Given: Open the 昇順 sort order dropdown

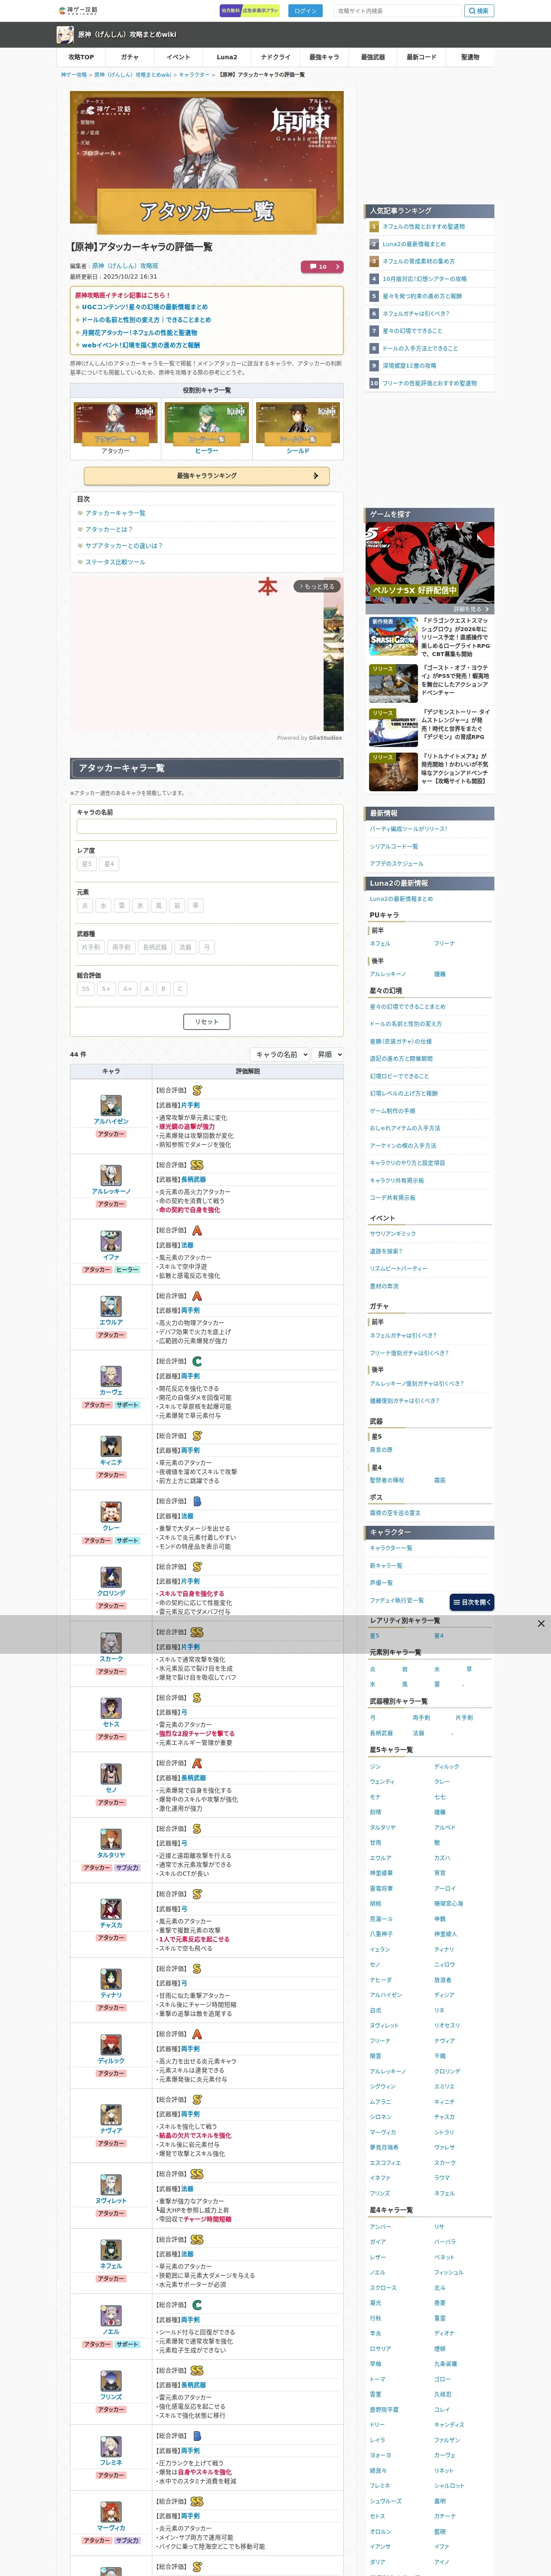Looking at the screenshot, I should (327, 1054).
